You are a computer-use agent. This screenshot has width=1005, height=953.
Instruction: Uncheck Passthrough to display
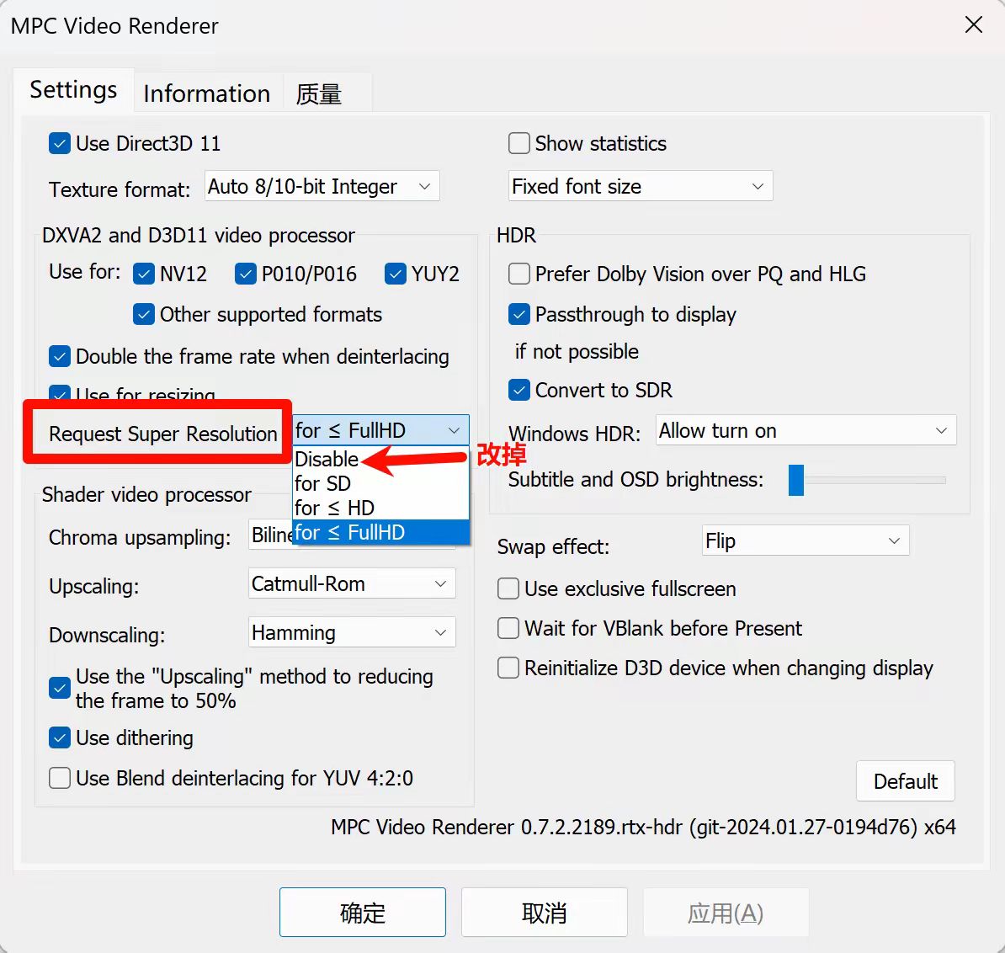coord(518,314)
